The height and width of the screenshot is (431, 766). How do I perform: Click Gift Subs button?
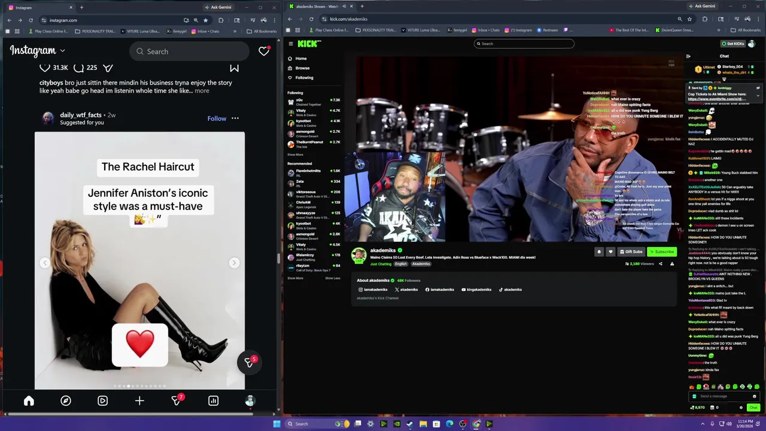coord(631,252)
